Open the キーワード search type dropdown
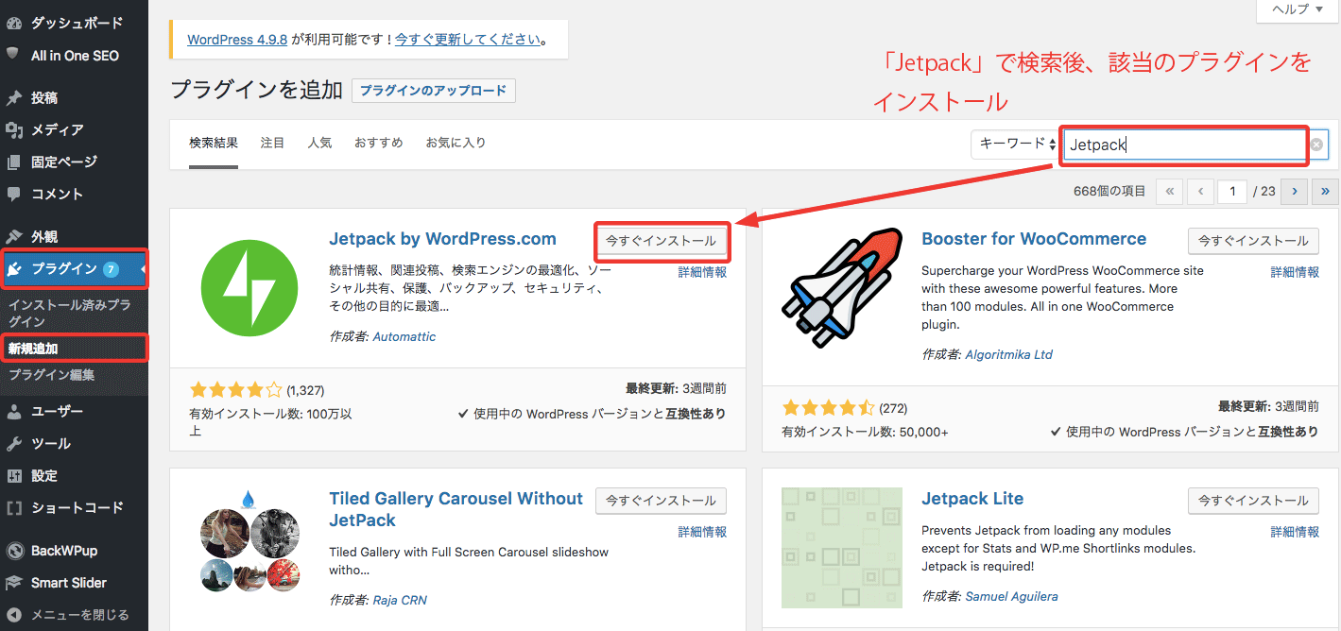This screenshot has height=631, width=1341. point(1017,145)
